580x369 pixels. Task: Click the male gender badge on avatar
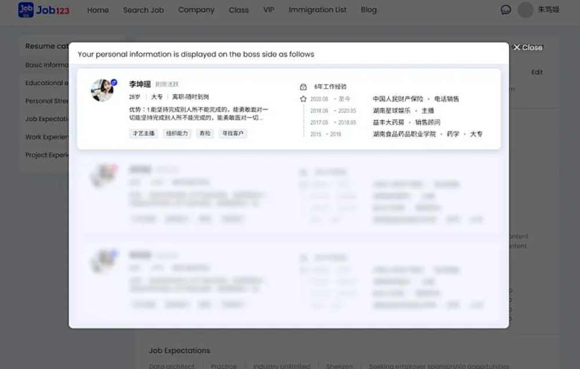114,82
